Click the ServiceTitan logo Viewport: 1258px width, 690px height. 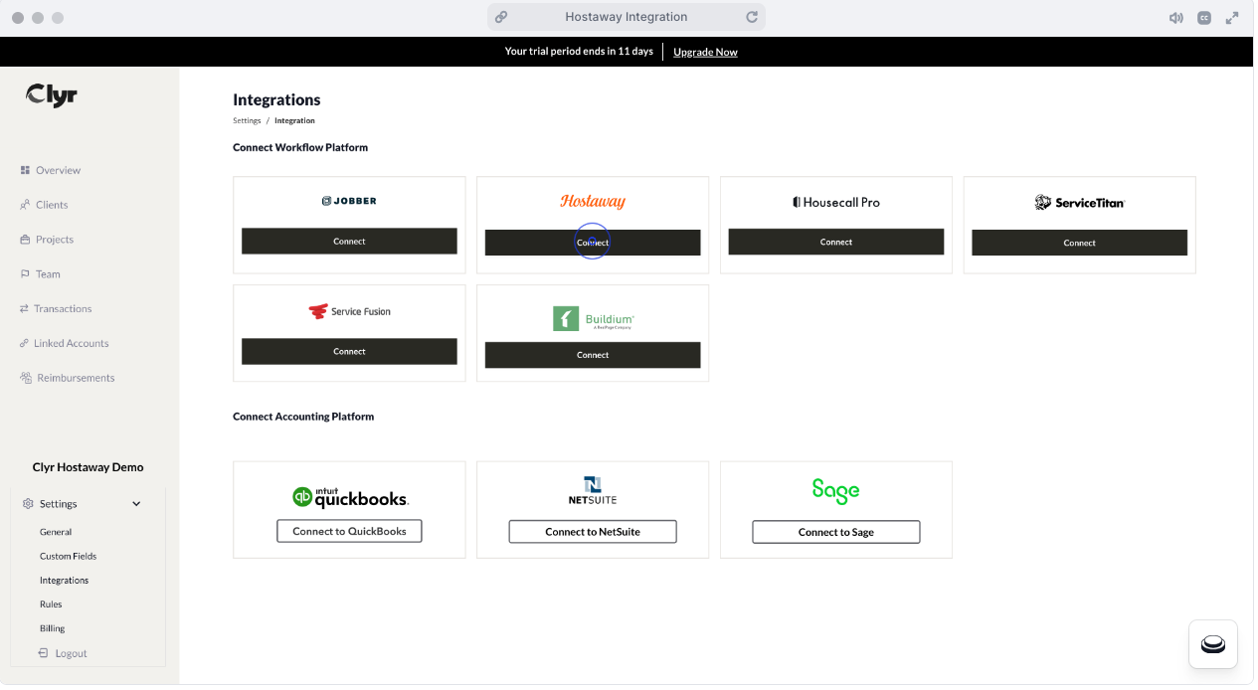(x=1080, y=203)
